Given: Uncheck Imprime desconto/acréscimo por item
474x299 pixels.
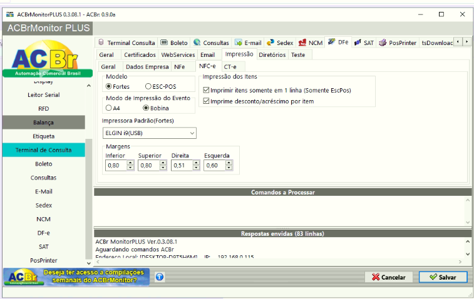Looking at the screenshot, I should (x=206, y=101).
